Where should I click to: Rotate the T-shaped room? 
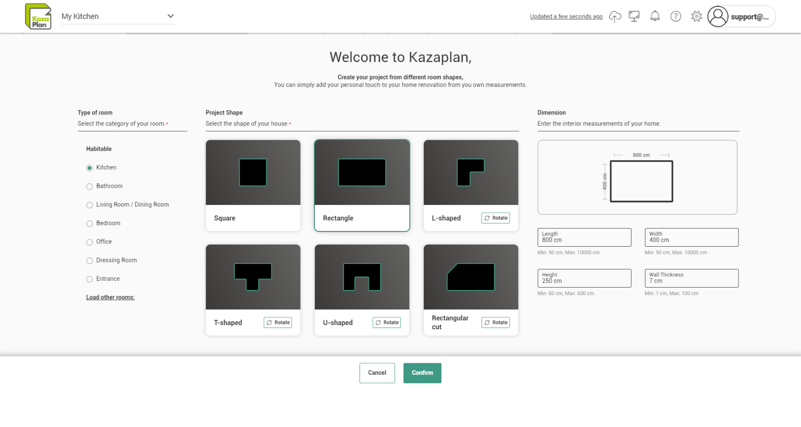tap(278, 322)
